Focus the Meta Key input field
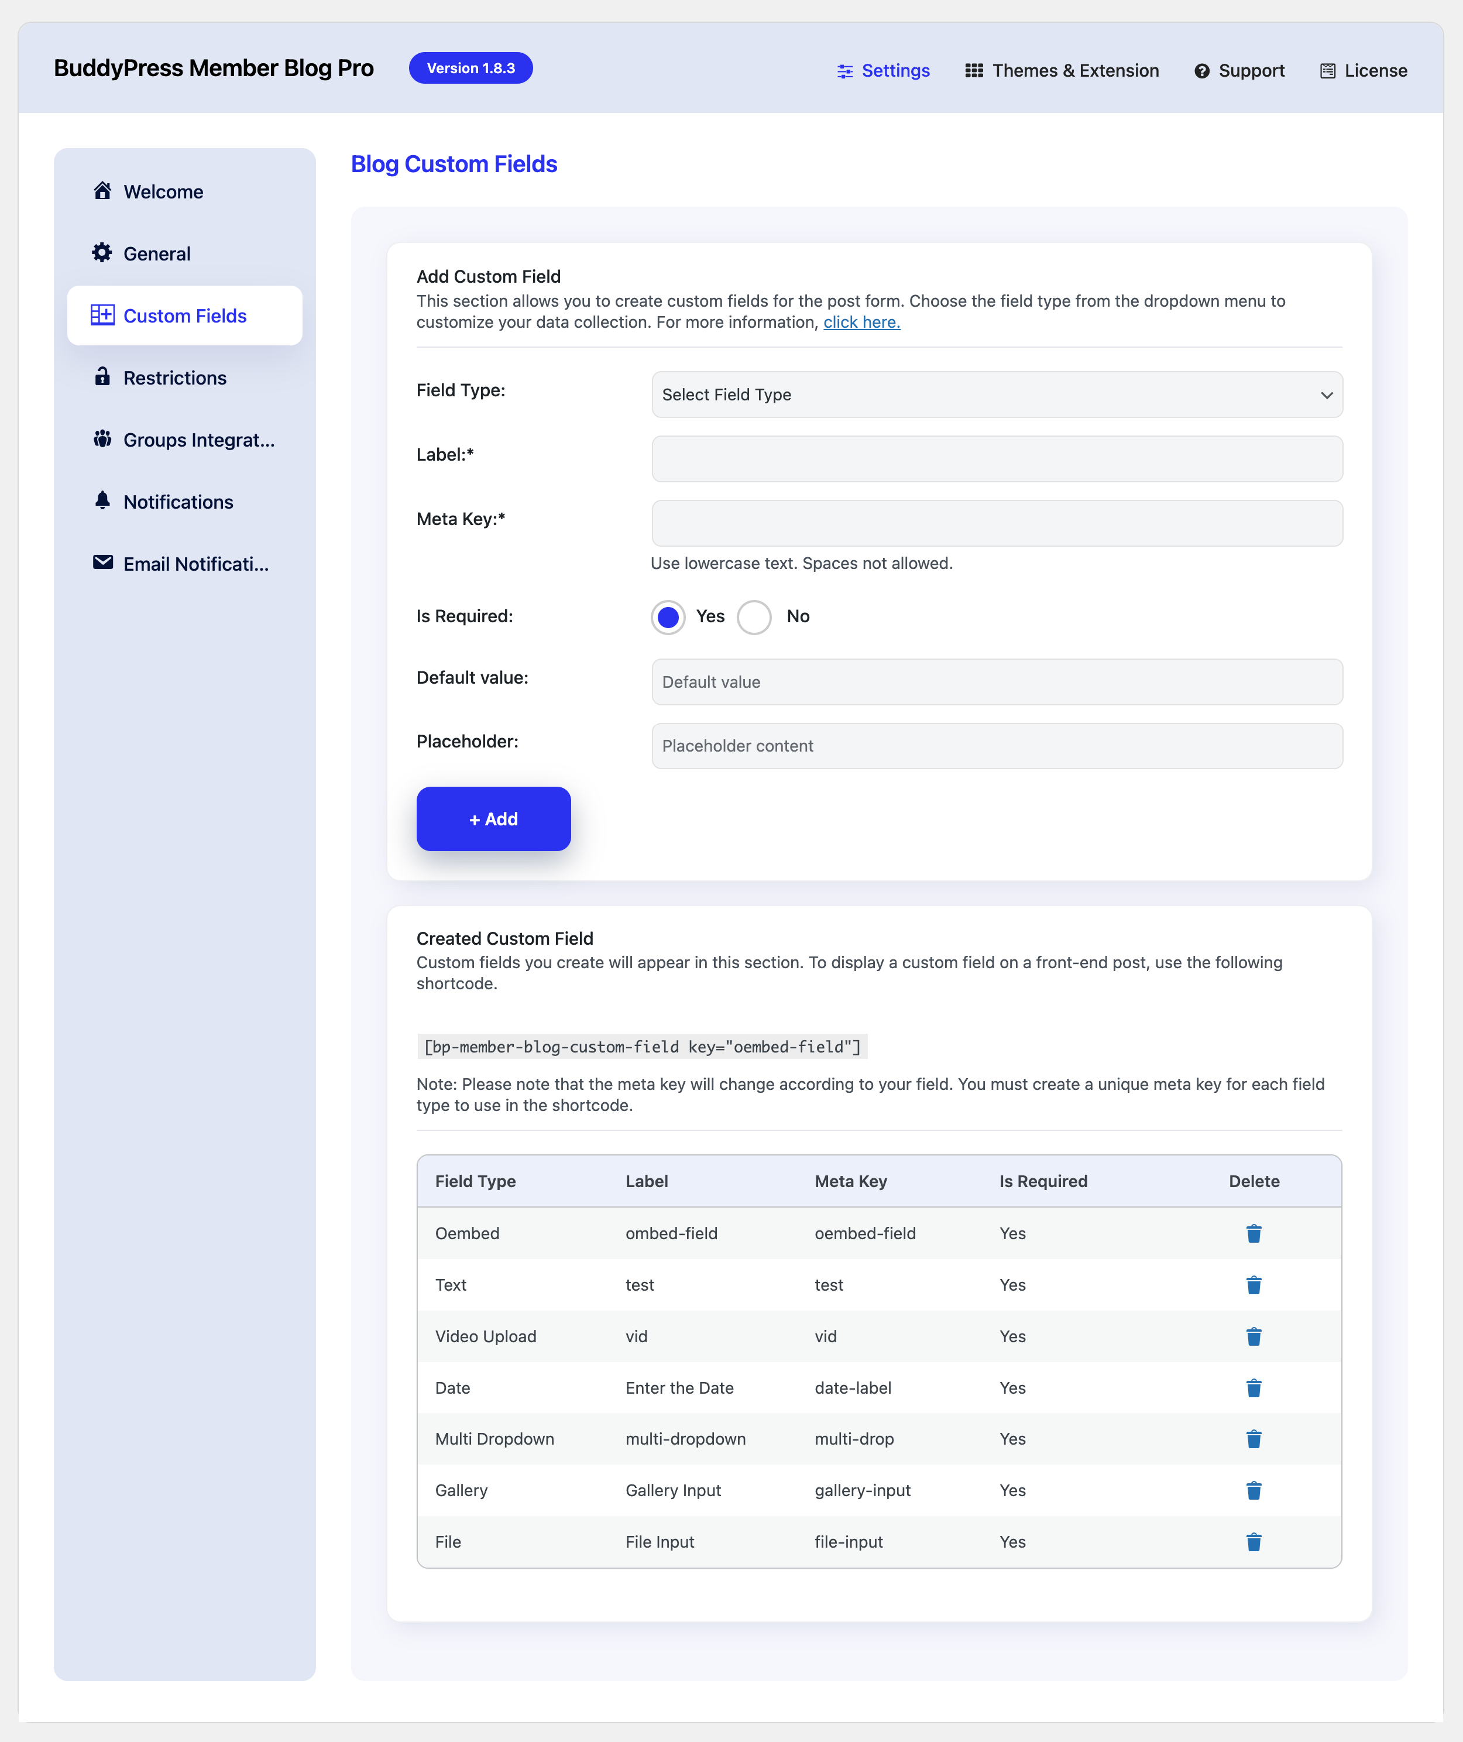 (996, 523)
